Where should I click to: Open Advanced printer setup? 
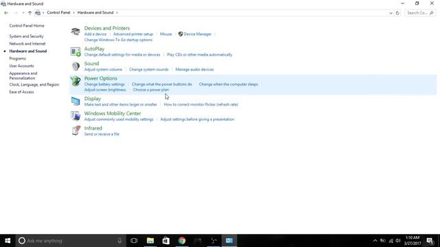pyautogui.click(x=133, y=34)
